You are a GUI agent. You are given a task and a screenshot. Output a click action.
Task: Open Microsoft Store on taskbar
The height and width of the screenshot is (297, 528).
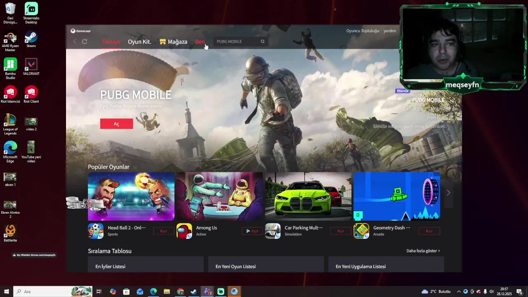click(126, 292)
